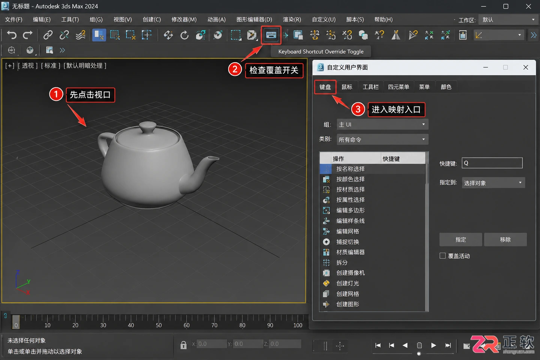
Task: Click the Bind to Space Warp waves icon
Action: point(81,35)
